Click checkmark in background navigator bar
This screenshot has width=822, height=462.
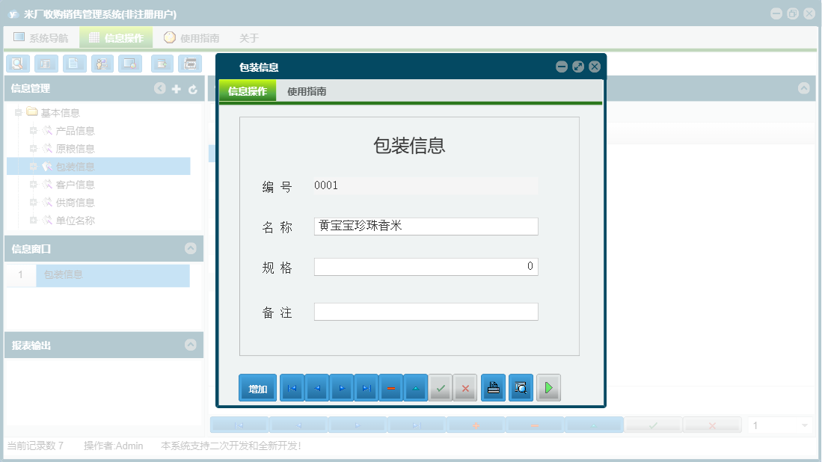(x=653, y=425)
